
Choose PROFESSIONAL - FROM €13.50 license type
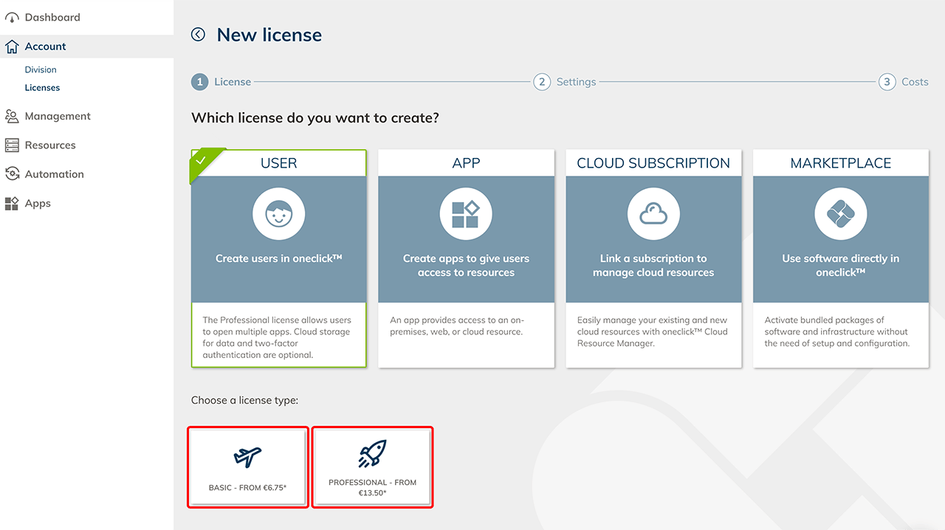372,487
